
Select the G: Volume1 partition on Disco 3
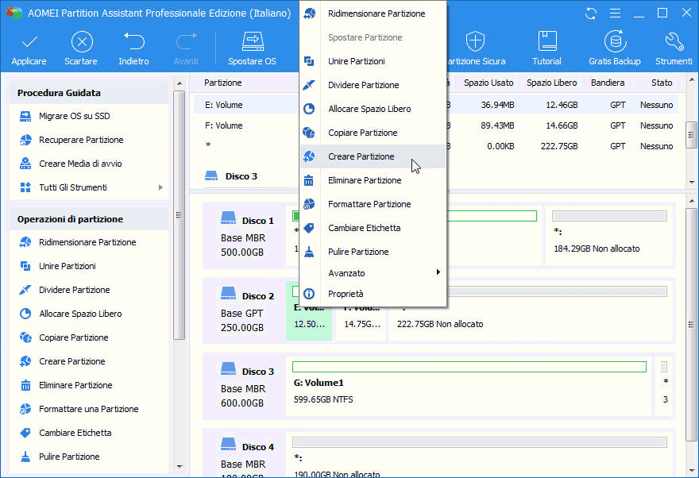pyautogui.click(x=469, y=386)
